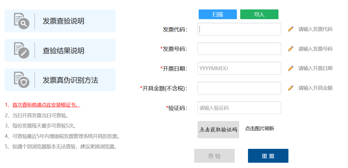Click the *开具金额(不含税): label
This screenshot has height=168, width=348.
164,88
